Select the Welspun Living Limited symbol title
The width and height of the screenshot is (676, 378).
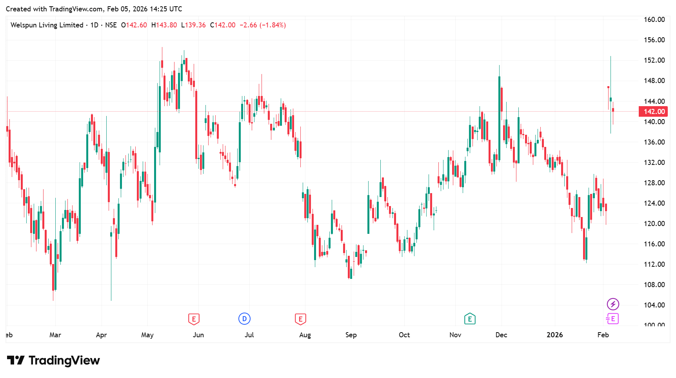click(x=47, y=25)
